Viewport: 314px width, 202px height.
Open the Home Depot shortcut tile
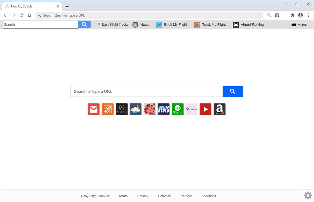107,109
